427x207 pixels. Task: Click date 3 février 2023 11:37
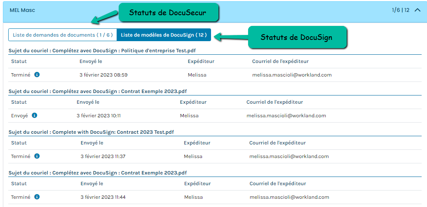(x=103, y=157)
